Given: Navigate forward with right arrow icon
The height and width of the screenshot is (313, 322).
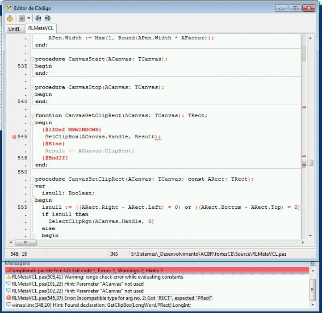Looking at the screenshot, I should 48,18.
